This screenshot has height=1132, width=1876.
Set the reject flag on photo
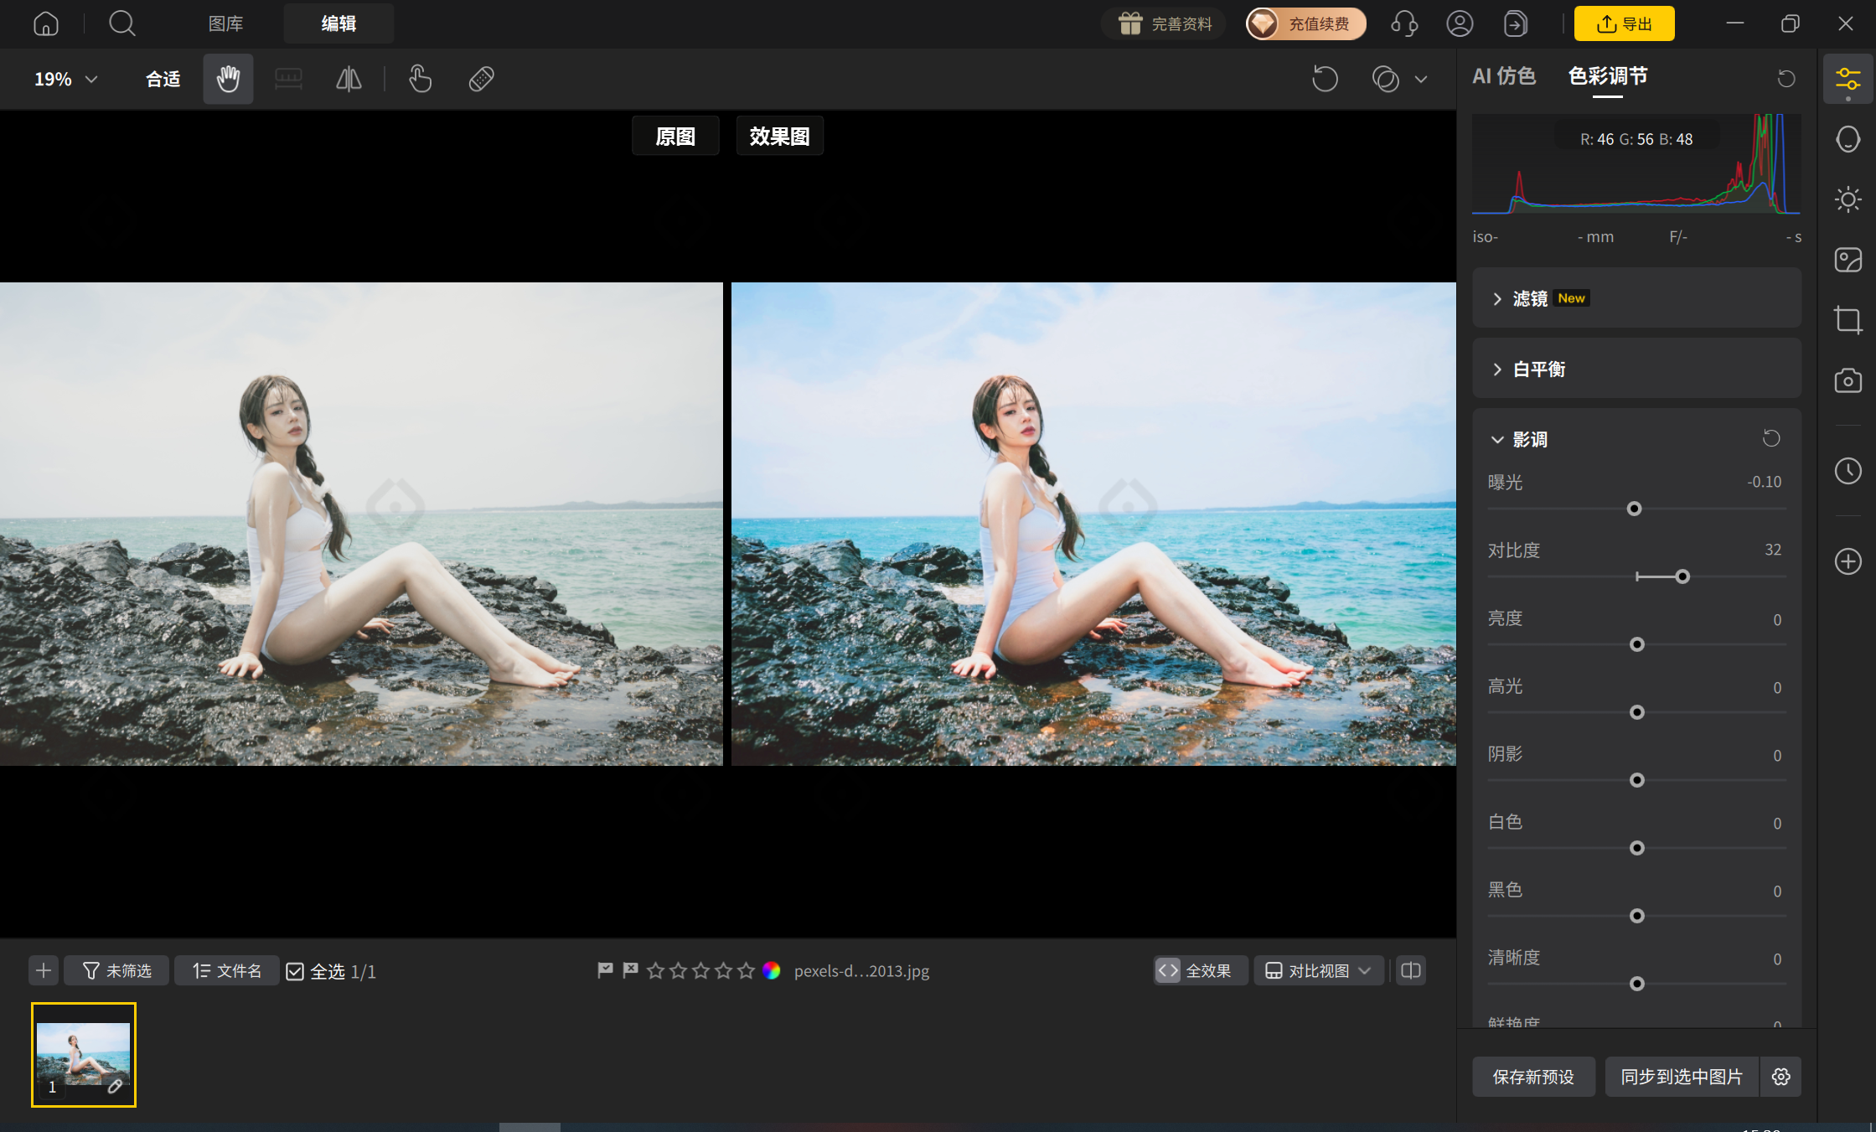(x=630, y=970)
